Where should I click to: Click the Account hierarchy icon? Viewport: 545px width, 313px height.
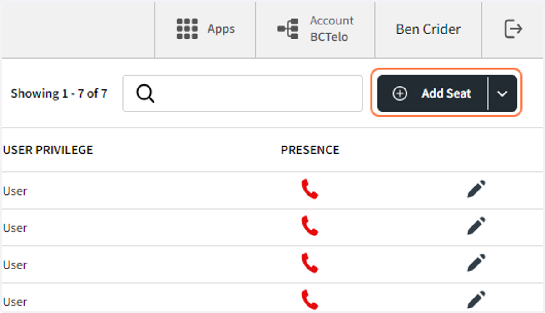pos(288,29)
